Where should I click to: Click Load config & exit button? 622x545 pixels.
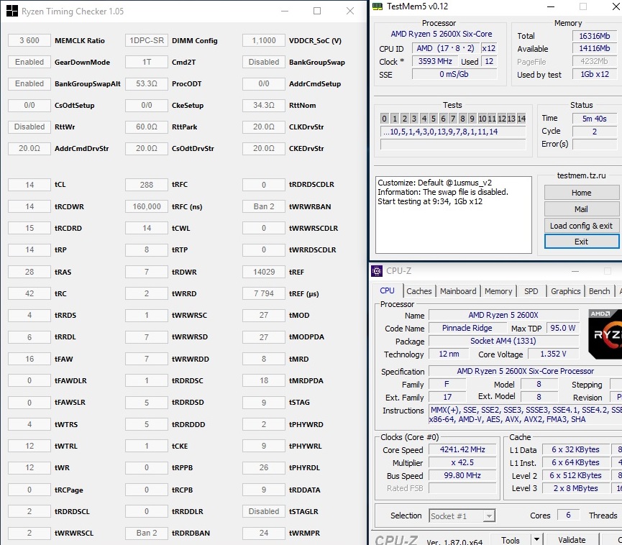pos(581,226)
